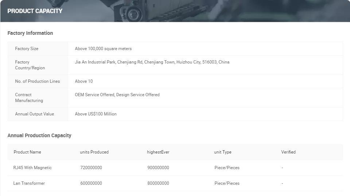Click the Factory Size row label
Image resolution: width=350 pixels, height=196 pixels.
coord(27,49)
